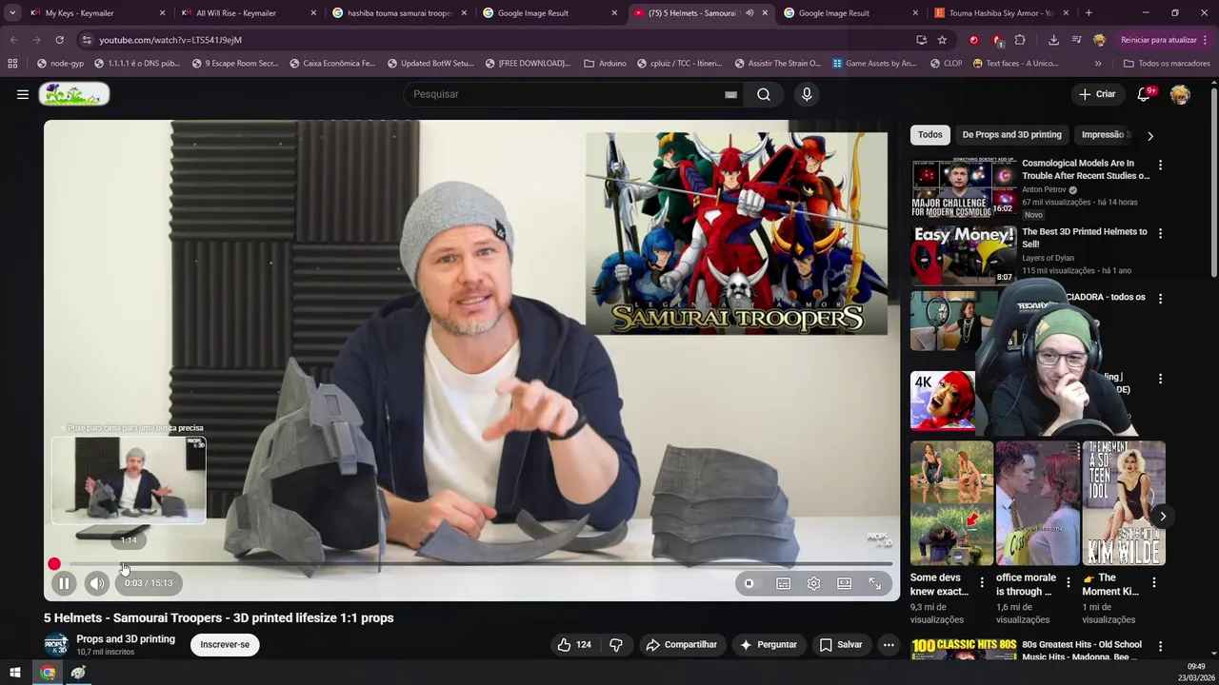This screenshot has width=1219, height=685.
Task: Click the Compartilhar share button
Action: (x=681, y=644)
